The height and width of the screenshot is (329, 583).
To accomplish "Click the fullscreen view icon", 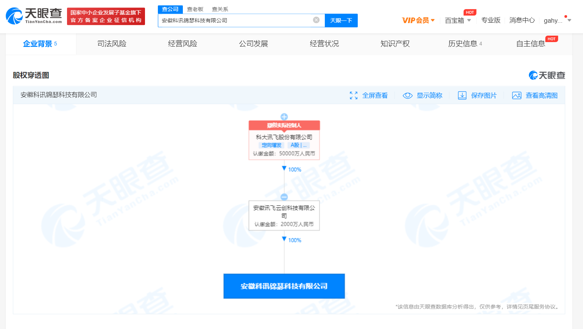I will 354,95.
